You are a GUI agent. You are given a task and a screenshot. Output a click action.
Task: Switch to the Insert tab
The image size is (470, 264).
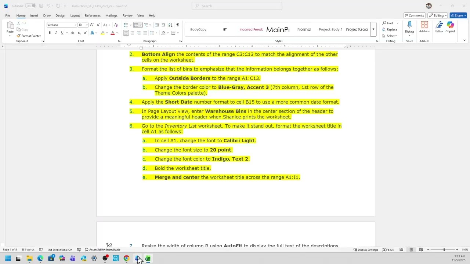(x=34, y=15)
